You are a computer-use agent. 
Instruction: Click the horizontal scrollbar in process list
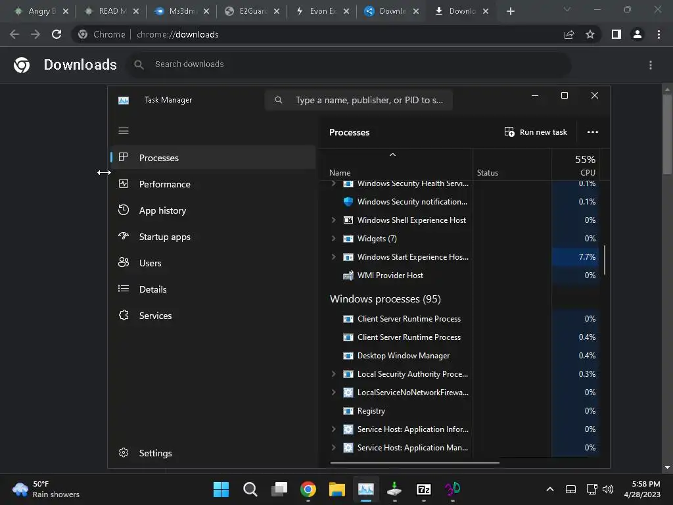tap(415, 463)
